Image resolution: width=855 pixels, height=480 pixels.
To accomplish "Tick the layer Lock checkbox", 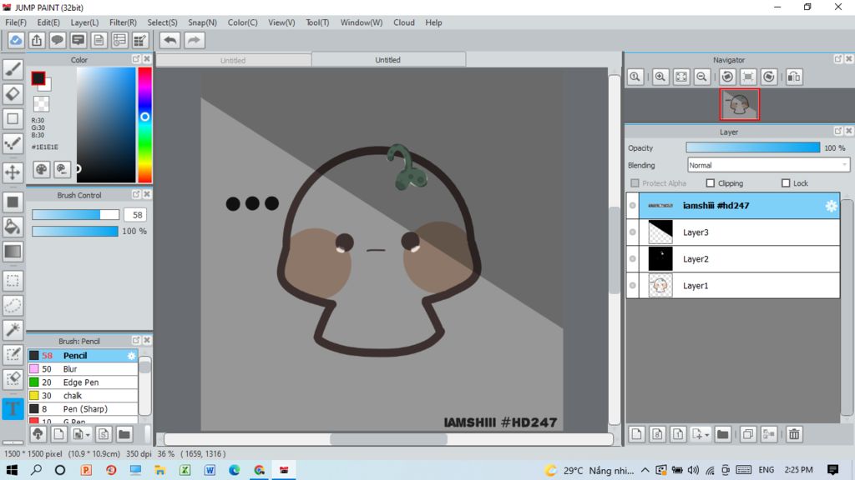I will point(785,183).
